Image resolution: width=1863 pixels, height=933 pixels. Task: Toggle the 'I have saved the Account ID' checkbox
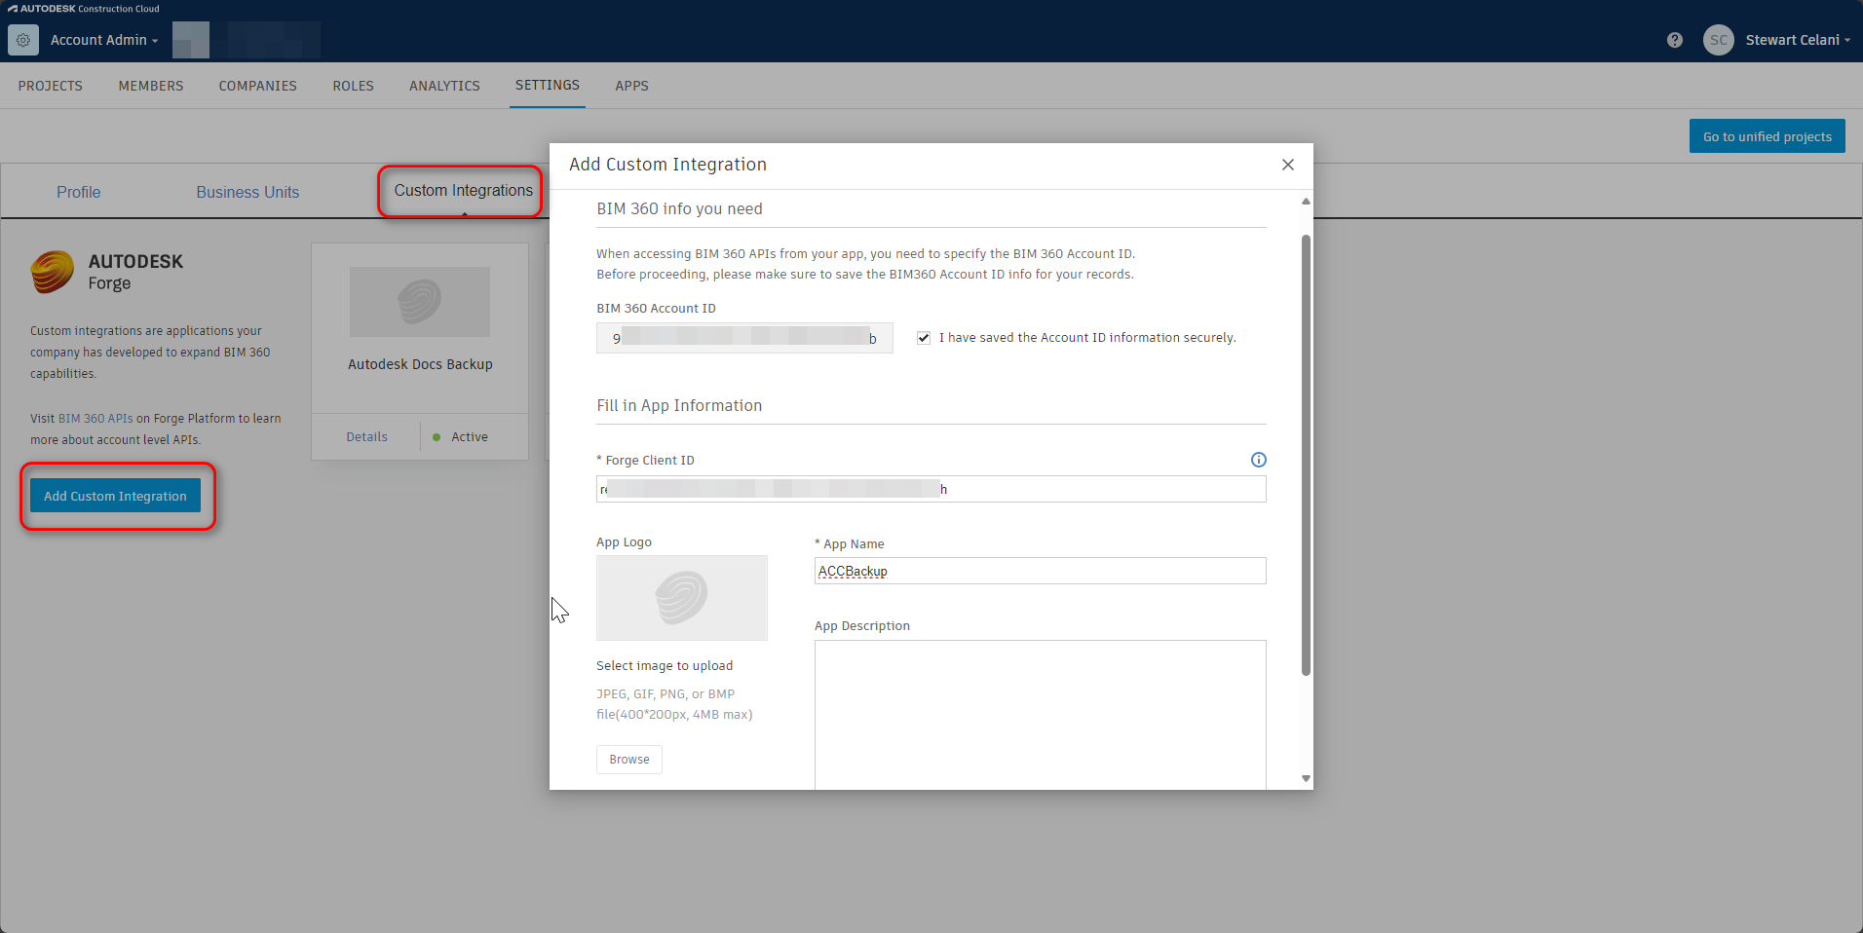[924, 338]
